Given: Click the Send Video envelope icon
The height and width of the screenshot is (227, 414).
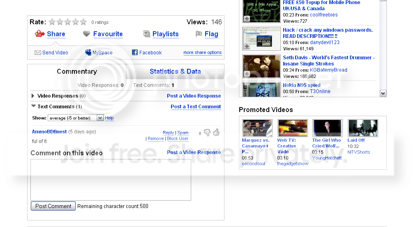Looking at the screenshot, I should click(x=38, y=53).
